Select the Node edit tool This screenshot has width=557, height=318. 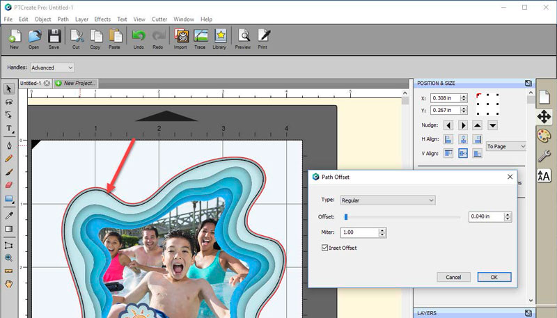[9, 115]
